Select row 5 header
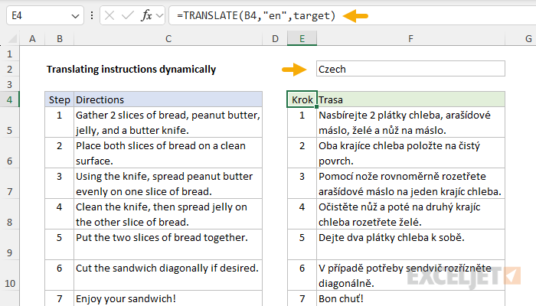The image size is (536, 306). (x=9, y=122)
